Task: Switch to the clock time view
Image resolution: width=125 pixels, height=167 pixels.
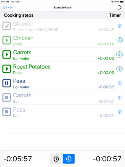Action: 56,159
